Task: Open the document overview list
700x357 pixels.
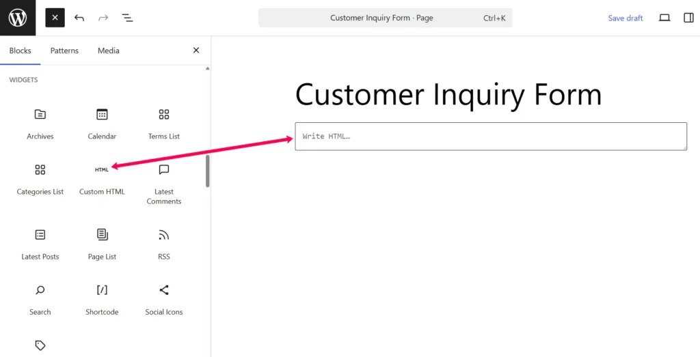Action: click(x=127, y=18)
